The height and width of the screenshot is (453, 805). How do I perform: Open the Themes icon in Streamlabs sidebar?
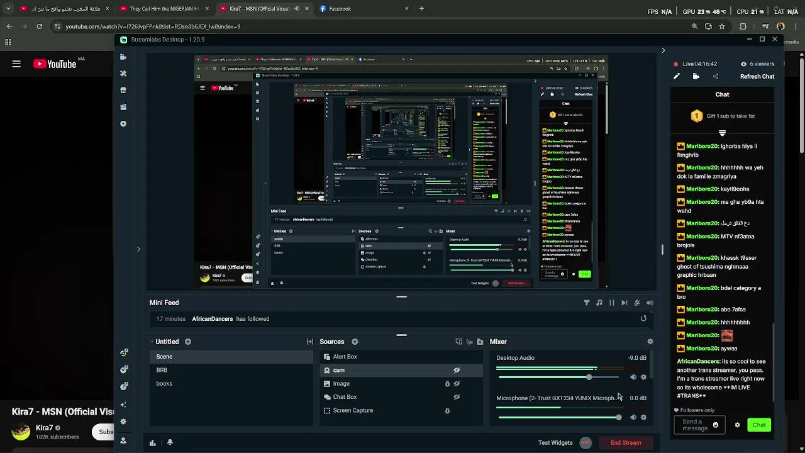123,74
